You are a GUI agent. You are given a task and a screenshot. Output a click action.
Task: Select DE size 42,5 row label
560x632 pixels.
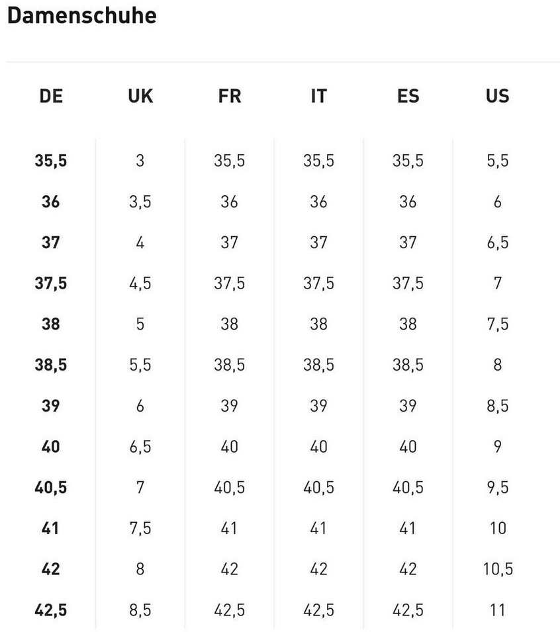51,610
